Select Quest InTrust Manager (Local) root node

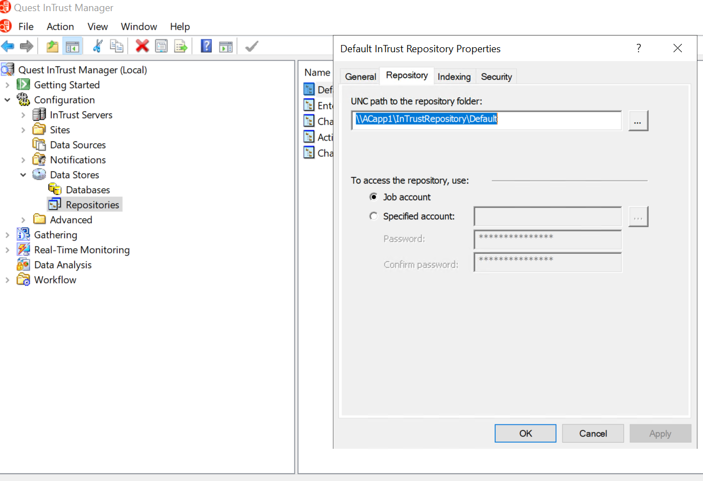[x=83, y=70]
